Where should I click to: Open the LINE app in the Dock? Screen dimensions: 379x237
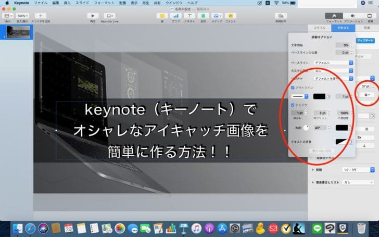click(317, 228)
